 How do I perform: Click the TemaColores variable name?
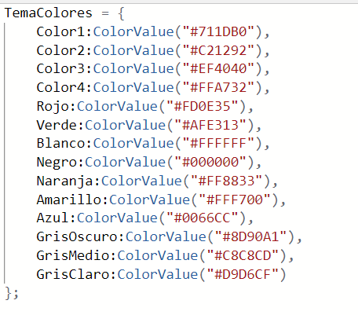pyautogui.click(x=49, y=13)
